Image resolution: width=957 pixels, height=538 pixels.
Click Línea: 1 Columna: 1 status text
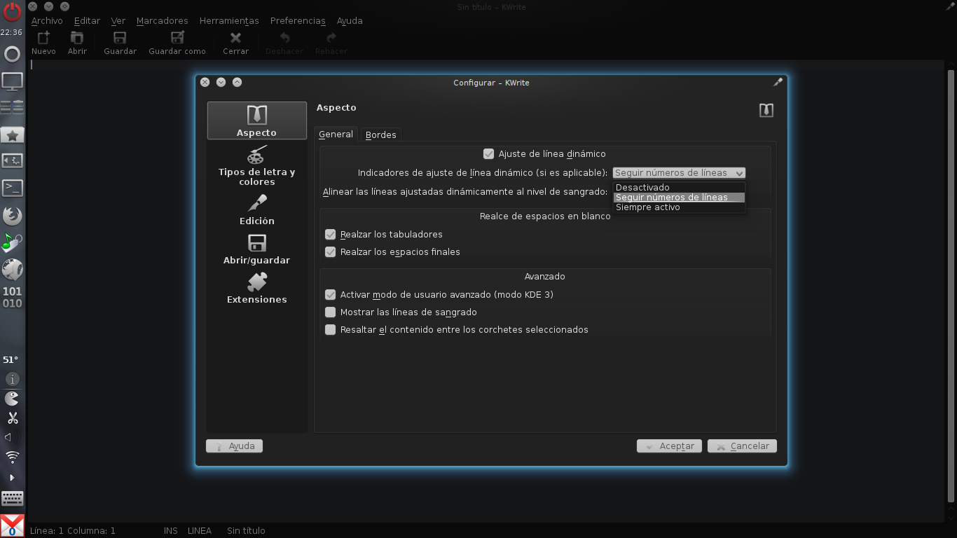73,530
